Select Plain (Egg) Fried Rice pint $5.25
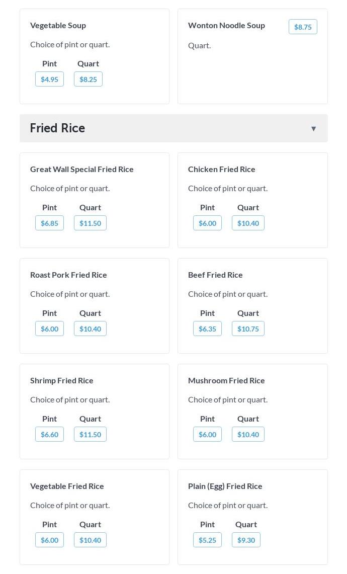 pyautogui.click(x=207, y=540)
